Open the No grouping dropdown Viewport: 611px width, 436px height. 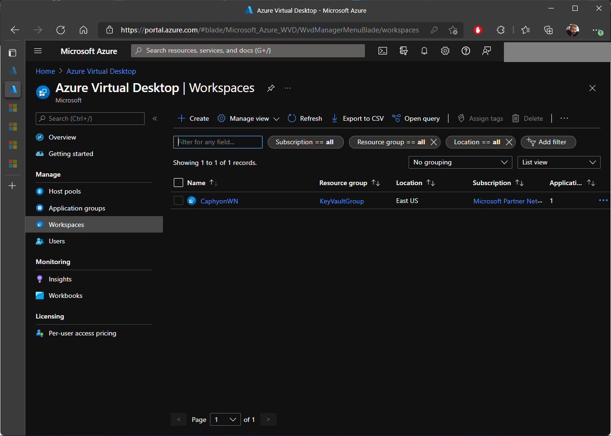tap(460, 163)
